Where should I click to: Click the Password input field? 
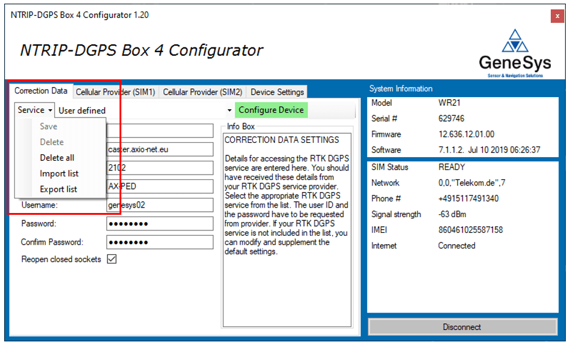(x=160, y=223)
